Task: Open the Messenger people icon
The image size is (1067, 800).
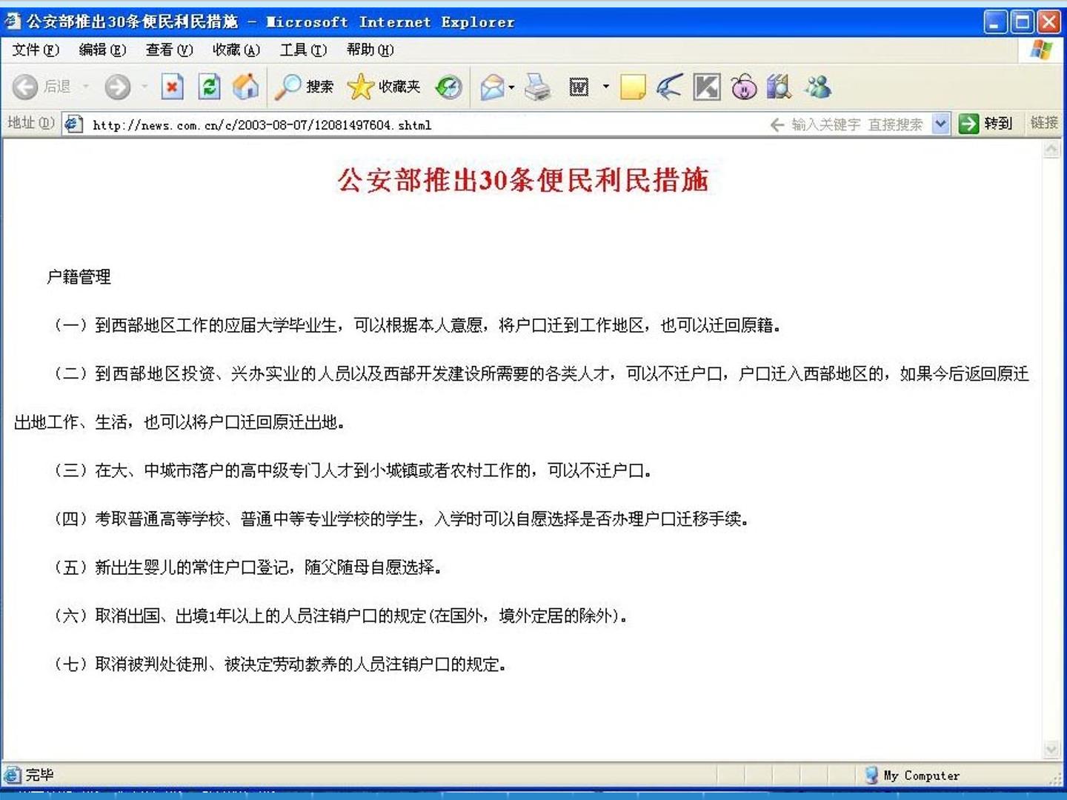Action: (818, 87)
